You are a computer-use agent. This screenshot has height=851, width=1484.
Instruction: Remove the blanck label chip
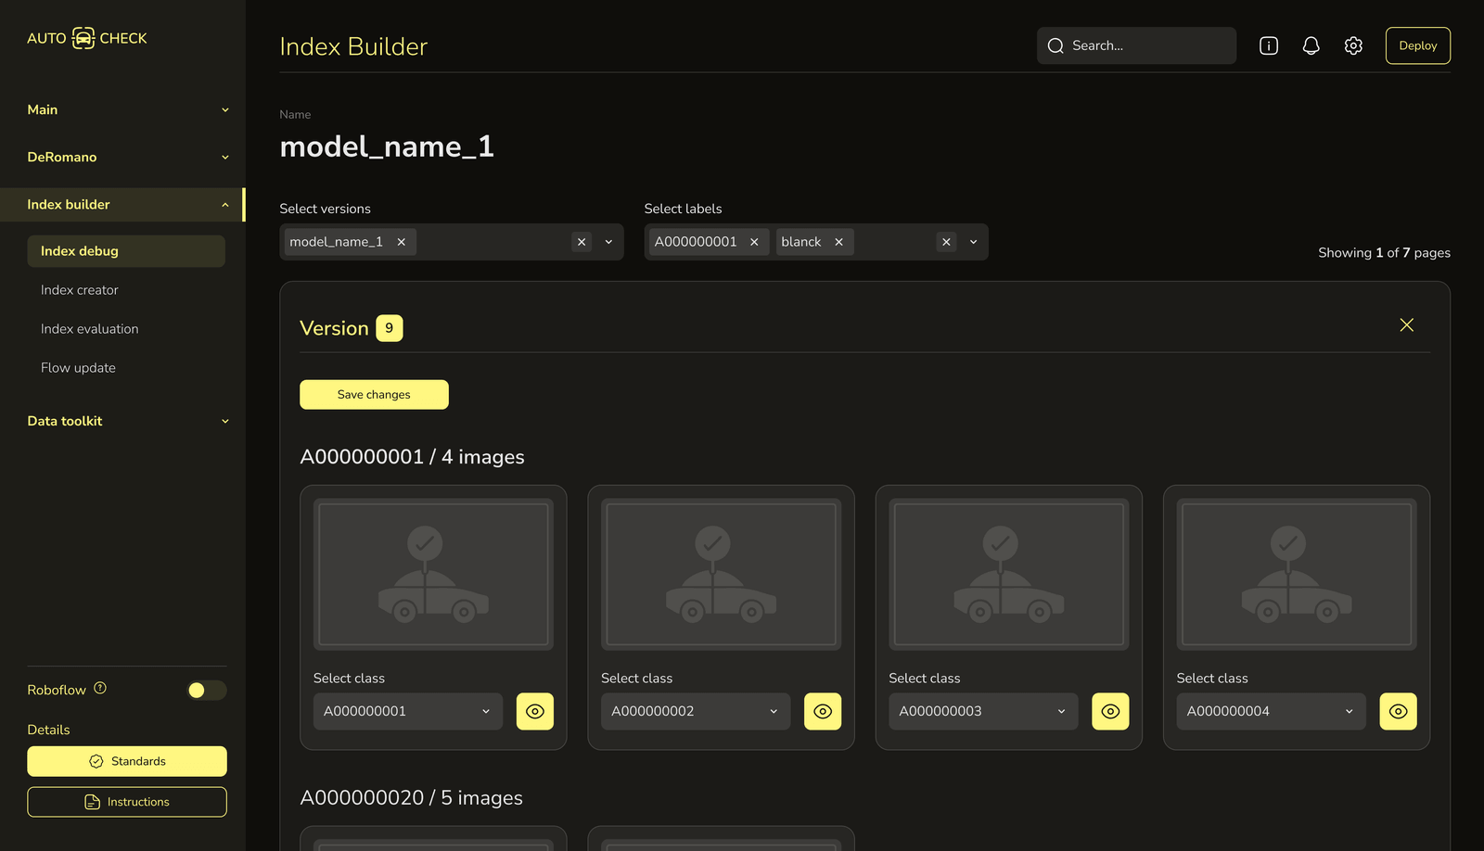(838, 242)
